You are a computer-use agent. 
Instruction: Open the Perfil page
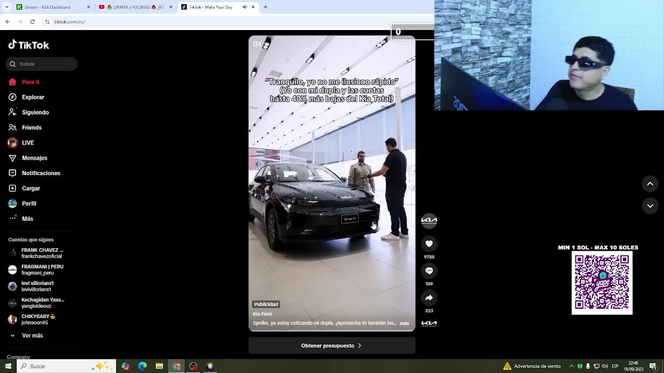coord(29,204)
